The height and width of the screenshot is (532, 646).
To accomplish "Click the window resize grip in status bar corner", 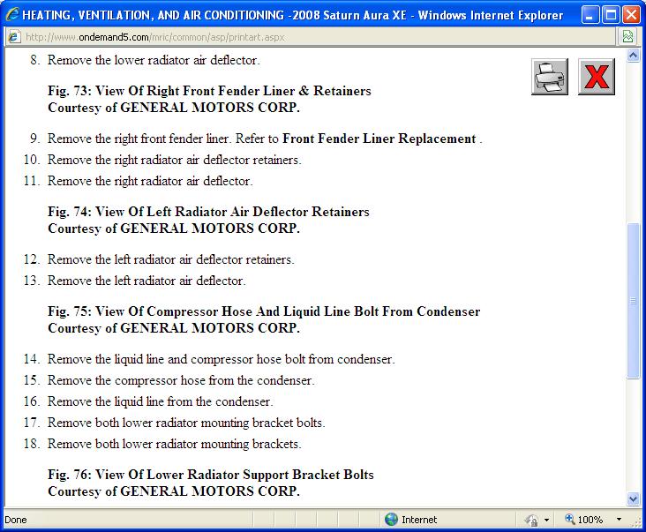I will (636, 521).
